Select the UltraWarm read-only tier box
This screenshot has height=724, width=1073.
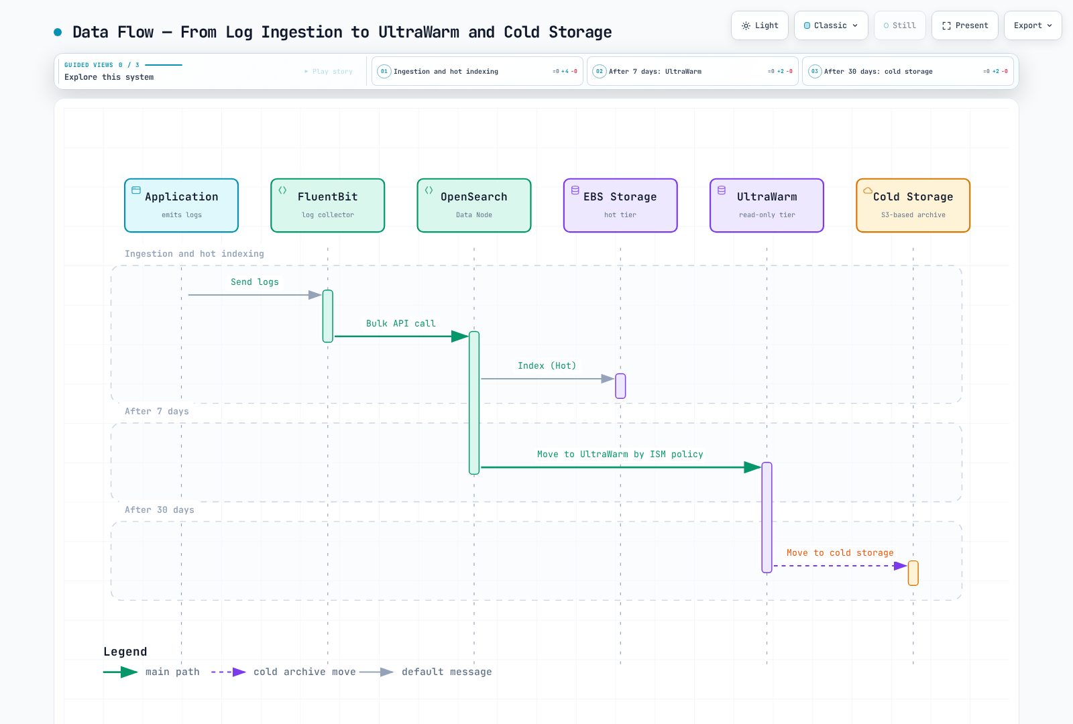point(767,205)
